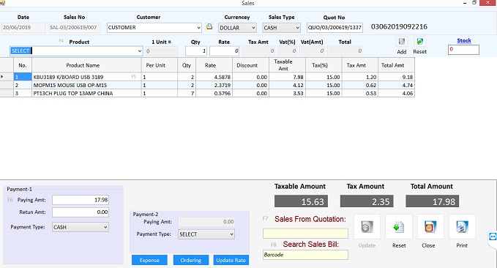Click the Payment-1 Paying Amt field
The height and width of the screenshot is (268, 497).
(x=81, y=200)
